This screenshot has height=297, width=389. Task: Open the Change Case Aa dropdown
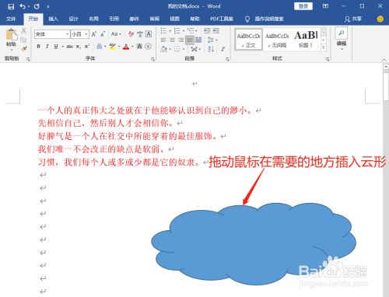click(x=116, y=34)
